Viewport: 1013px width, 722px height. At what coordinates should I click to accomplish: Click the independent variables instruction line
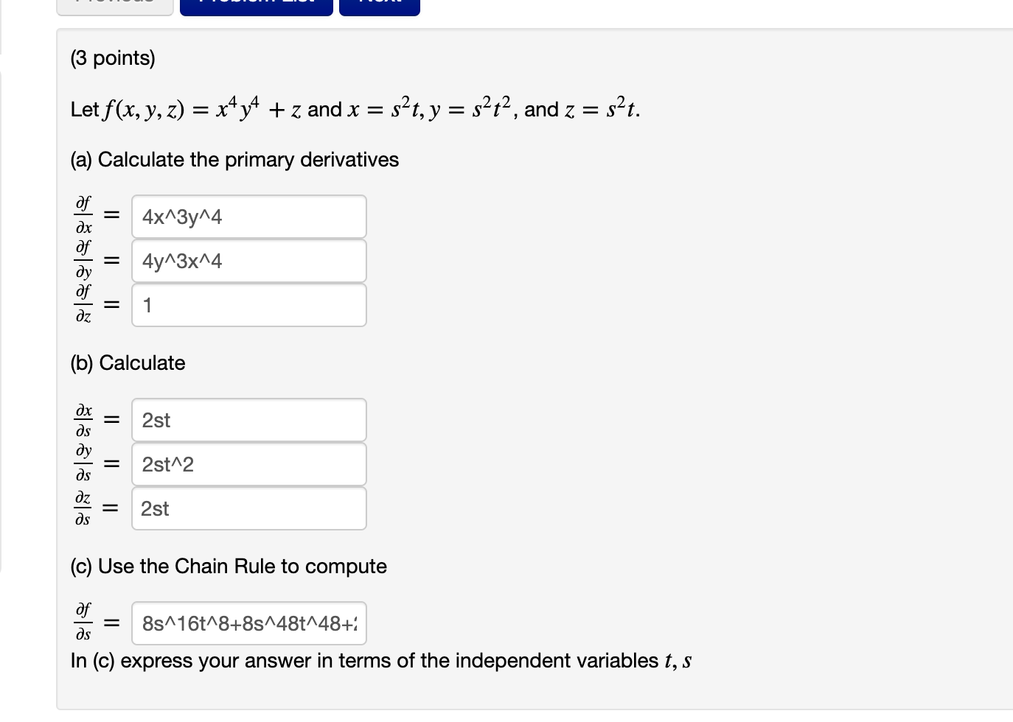coord(381,661)
